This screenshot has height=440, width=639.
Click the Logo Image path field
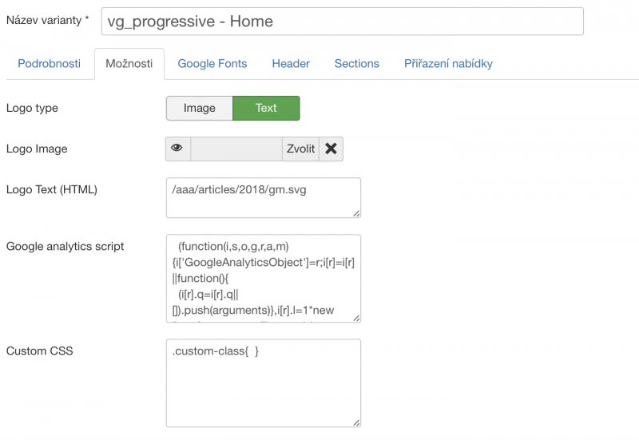(x=236, y=149)
